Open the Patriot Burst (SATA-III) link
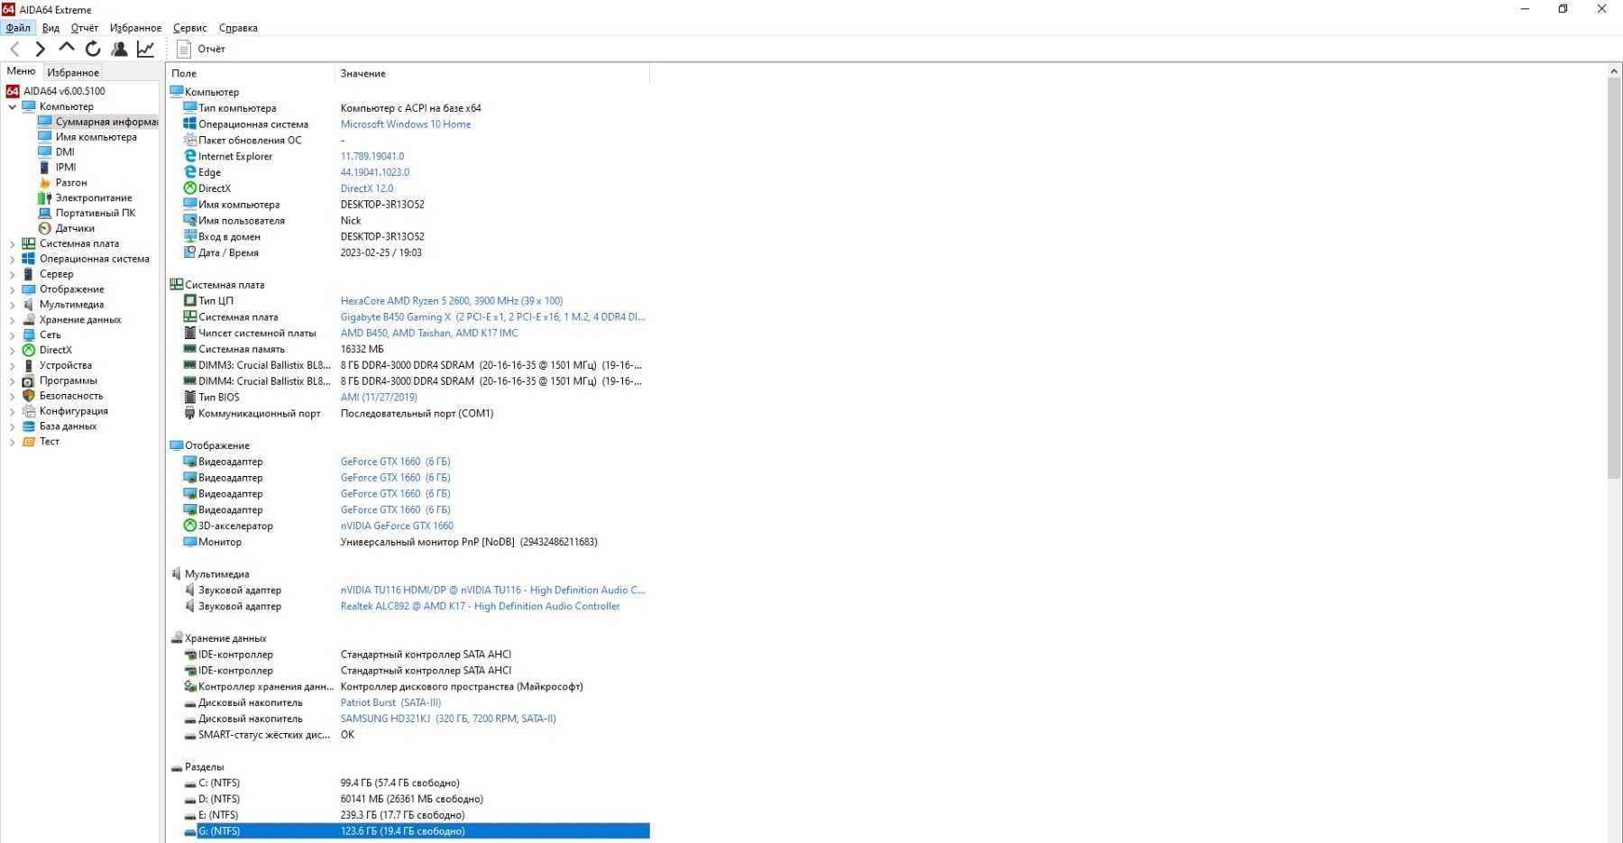Viewport: 1623px width, 843px height. [x=390, y=702]
